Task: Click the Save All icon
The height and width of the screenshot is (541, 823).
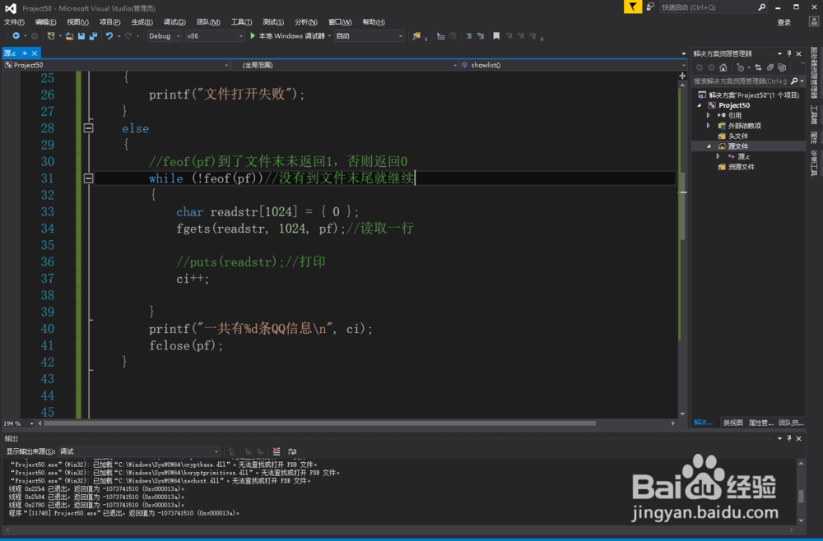Action: coord(93,36)
